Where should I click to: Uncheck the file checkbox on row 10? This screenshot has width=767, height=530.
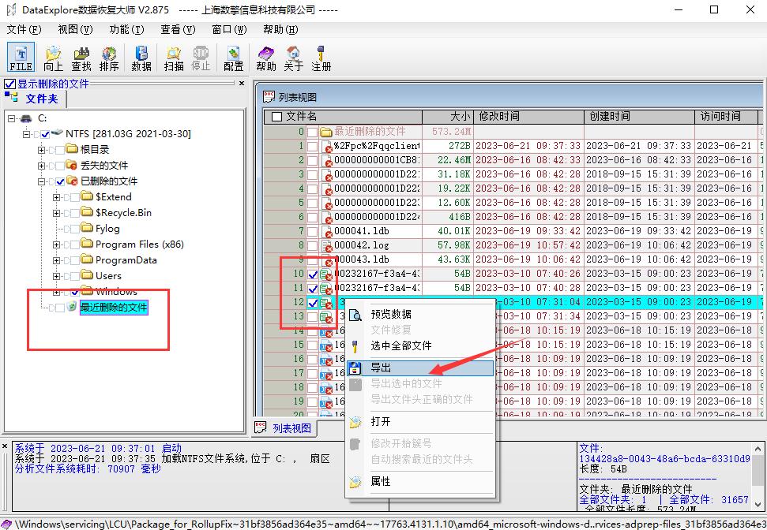[312, 274]
